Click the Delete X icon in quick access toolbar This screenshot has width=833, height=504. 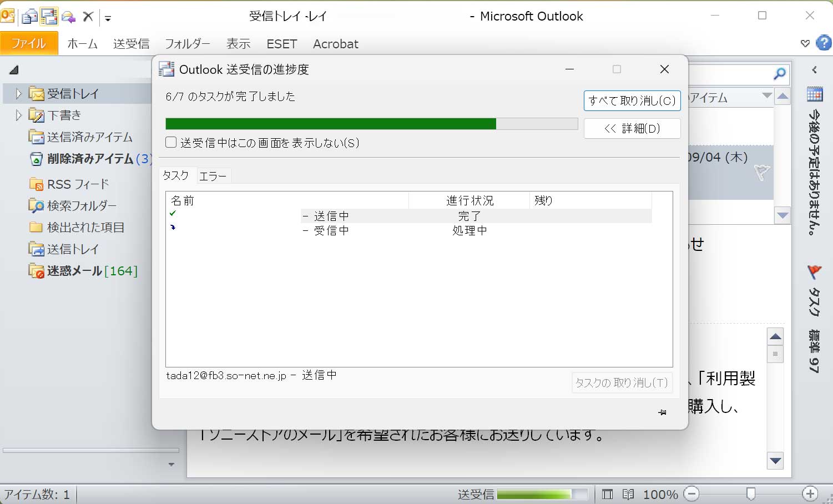(88, 17)
